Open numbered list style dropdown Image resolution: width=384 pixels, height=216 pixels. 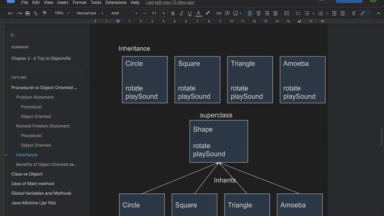point(327,13)
